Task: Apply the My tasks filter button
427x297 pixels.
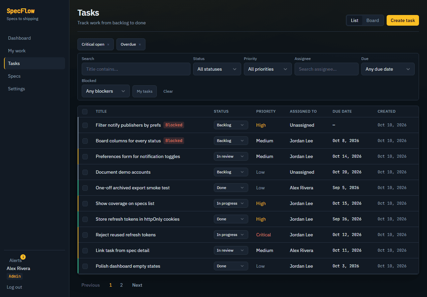Action: (x=144, y=91)
